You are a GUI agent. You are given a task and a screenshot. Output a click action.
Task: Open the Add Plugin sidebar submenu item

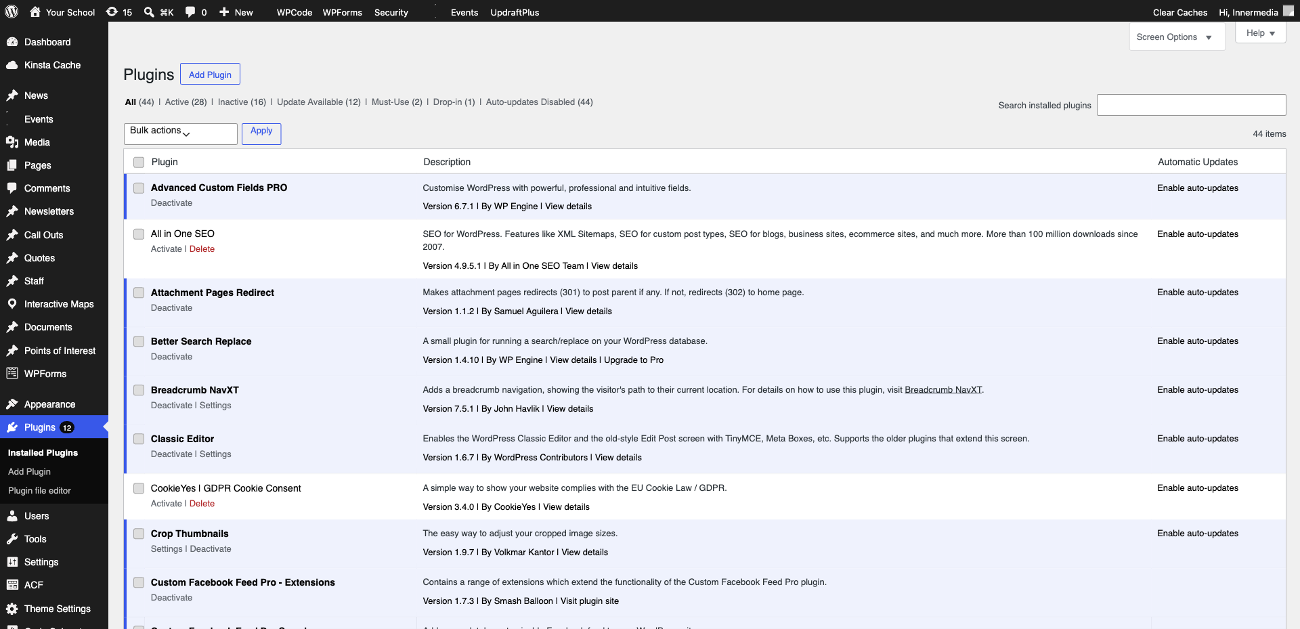tap(29, 471)
